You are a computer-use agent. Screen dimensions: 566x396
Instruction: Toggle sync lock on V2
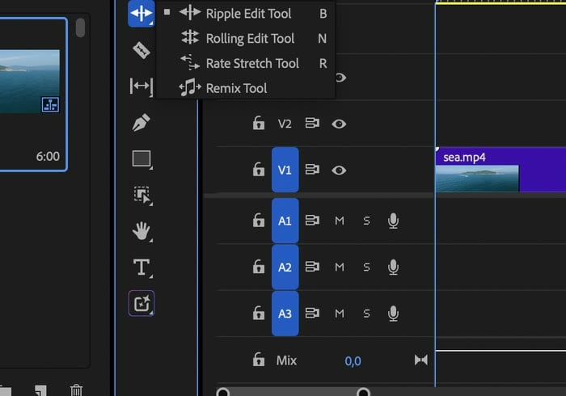click(x=312, y=124)
